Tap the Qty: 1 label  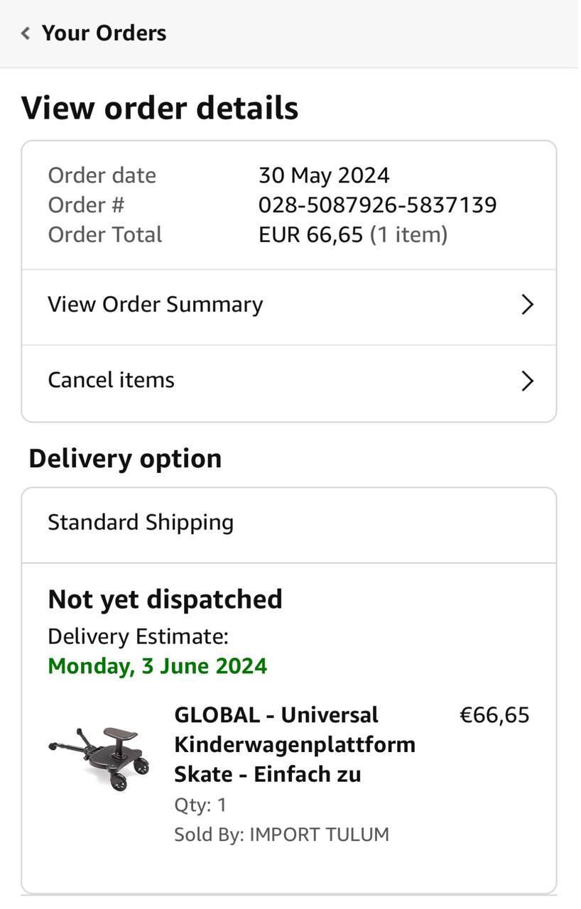[x=200, y=805]
